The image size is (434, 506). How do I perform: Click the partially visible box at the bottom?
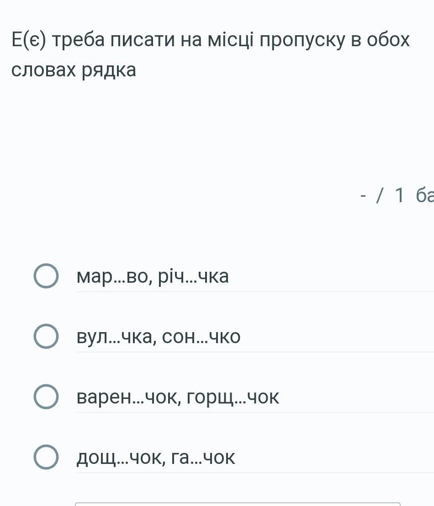pyautogui.click(x=238, y=504)
